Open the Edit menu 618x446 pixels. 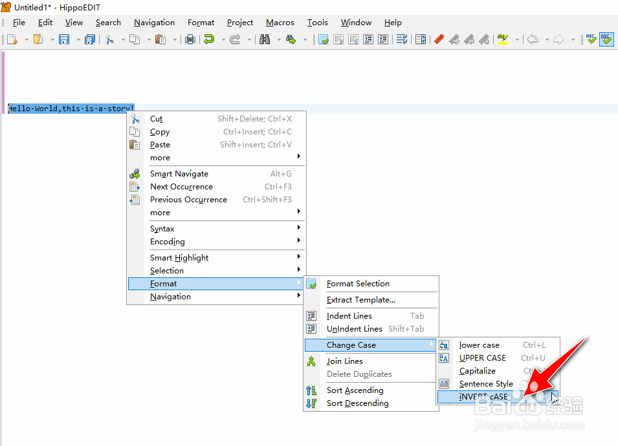45,23
